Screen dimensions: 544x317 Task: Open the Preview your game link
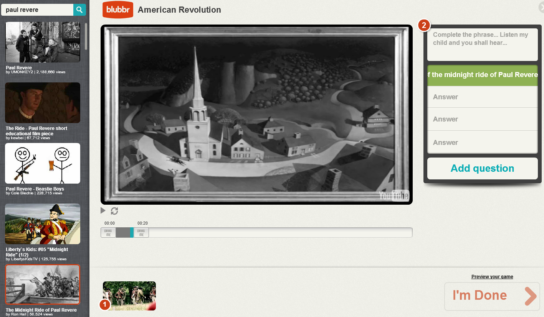[x=492, y=277]
